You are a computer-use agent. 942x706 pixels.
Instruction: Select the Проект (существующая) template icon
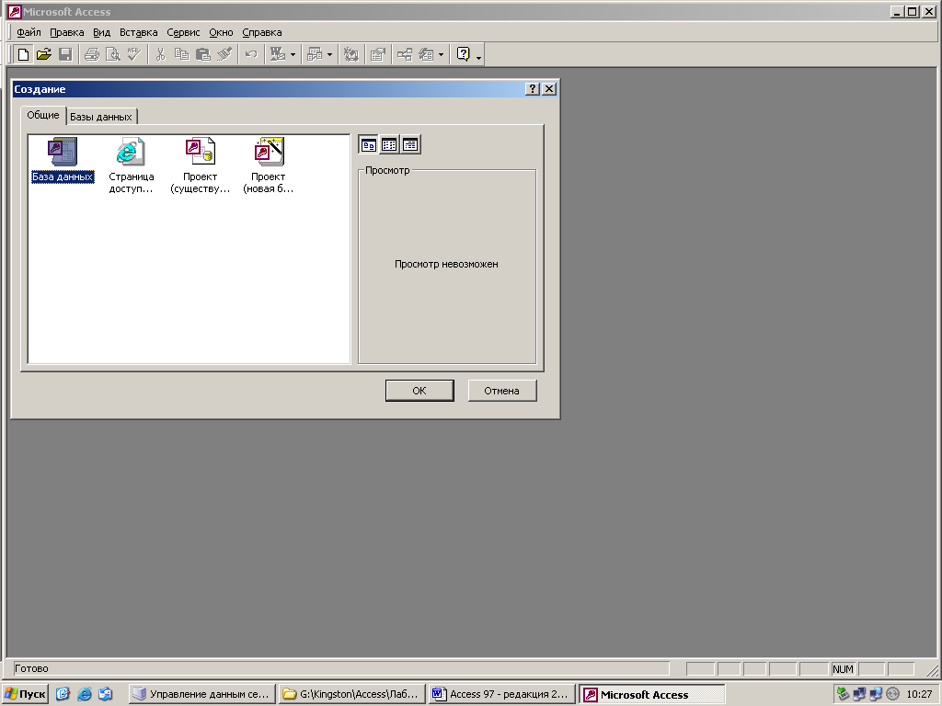200,165
